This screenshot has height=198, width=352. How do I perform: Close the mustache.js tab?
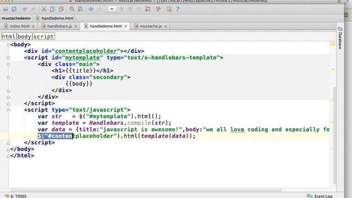tap(166, 26)
